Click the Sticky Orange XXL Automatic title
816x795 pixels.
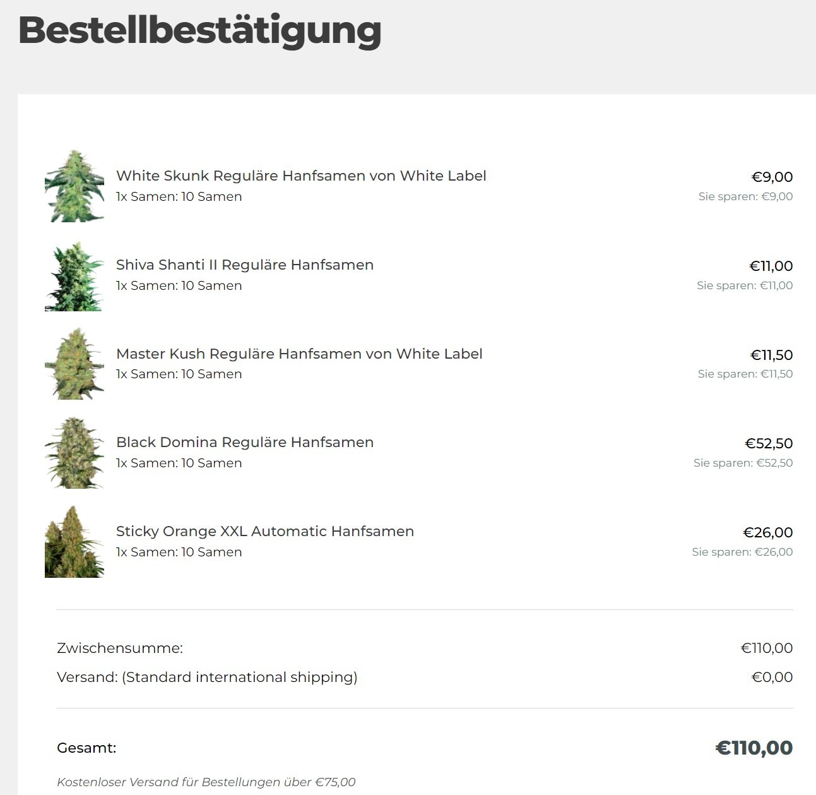(x=265, y=531)
